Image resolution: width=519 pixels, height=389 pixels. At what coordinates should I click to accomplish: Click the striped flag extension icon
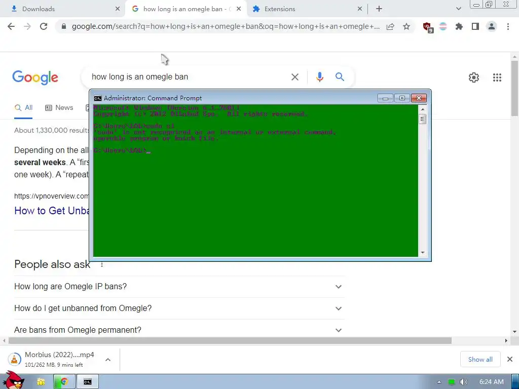(443, 26)
